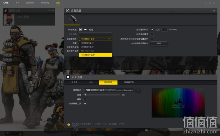Click the Apex 英雄 profile name
220x136 pixels.
coord(23,17)
